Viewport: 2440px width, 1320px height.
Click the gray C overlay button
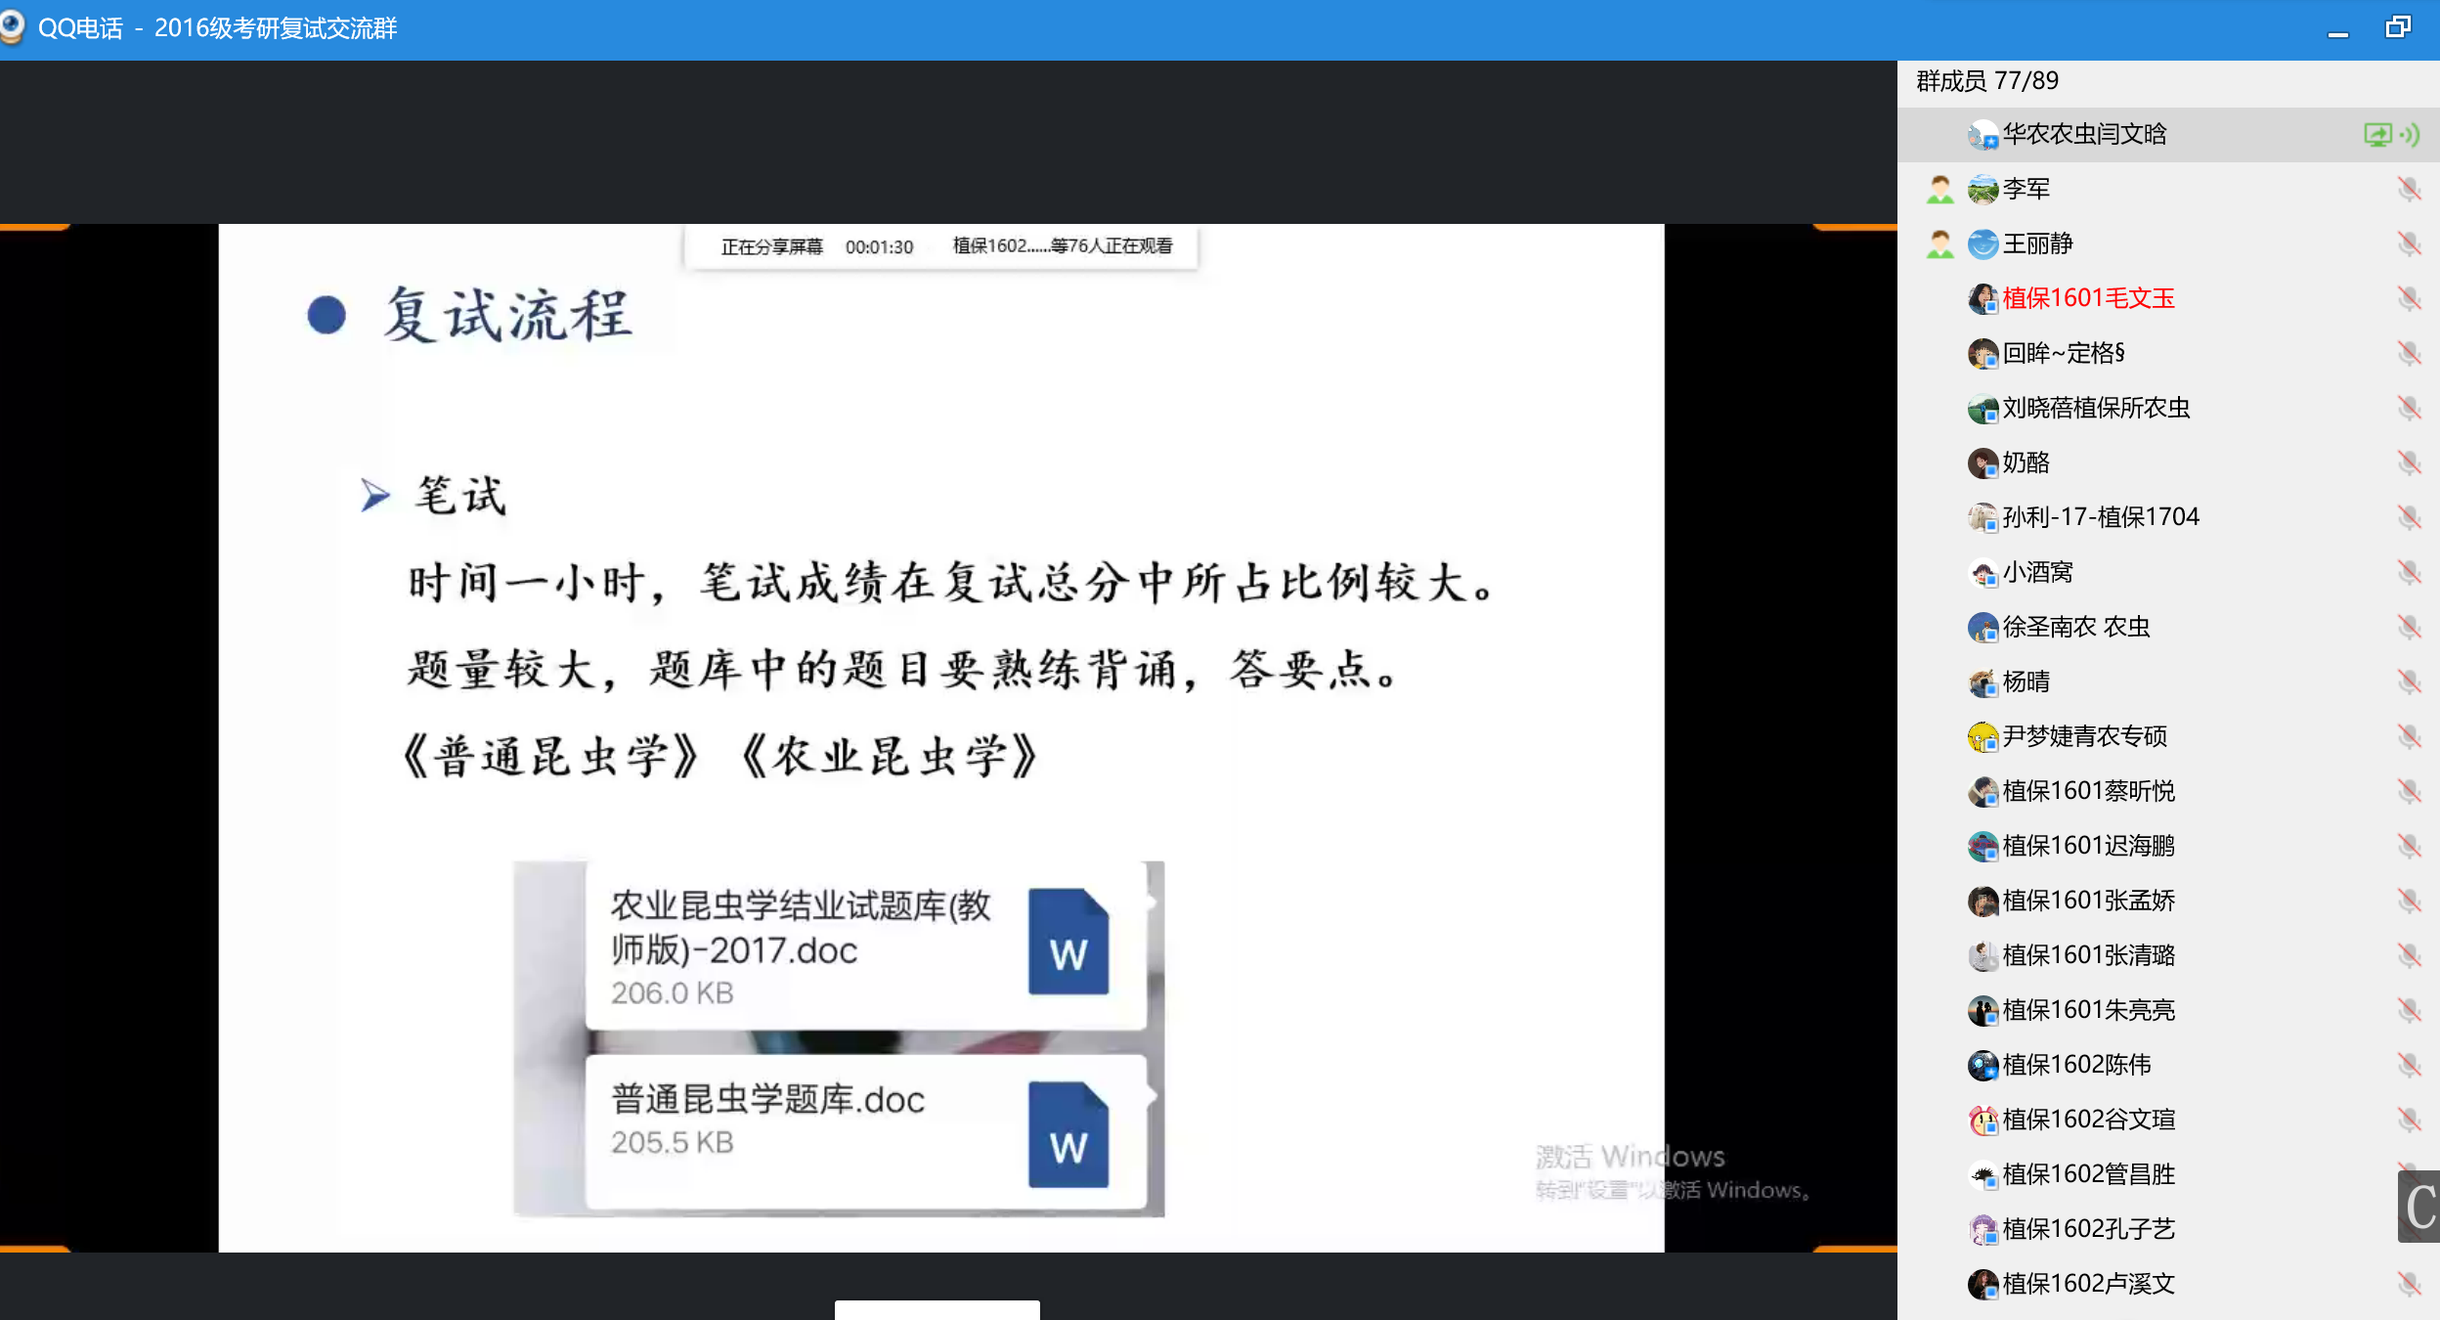pyautogui.click(x=2418, y=1206)
